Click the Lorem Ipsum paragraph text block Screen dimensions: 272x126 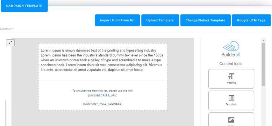(x=102, y=60)
